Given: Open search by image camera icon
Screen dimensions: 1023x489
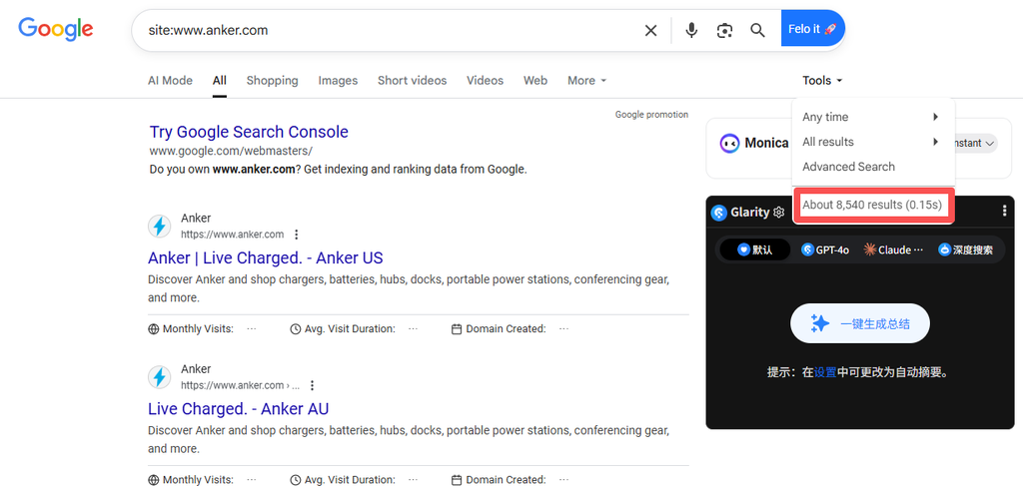Looking at the screenshot, I should (x=724, y=30).
